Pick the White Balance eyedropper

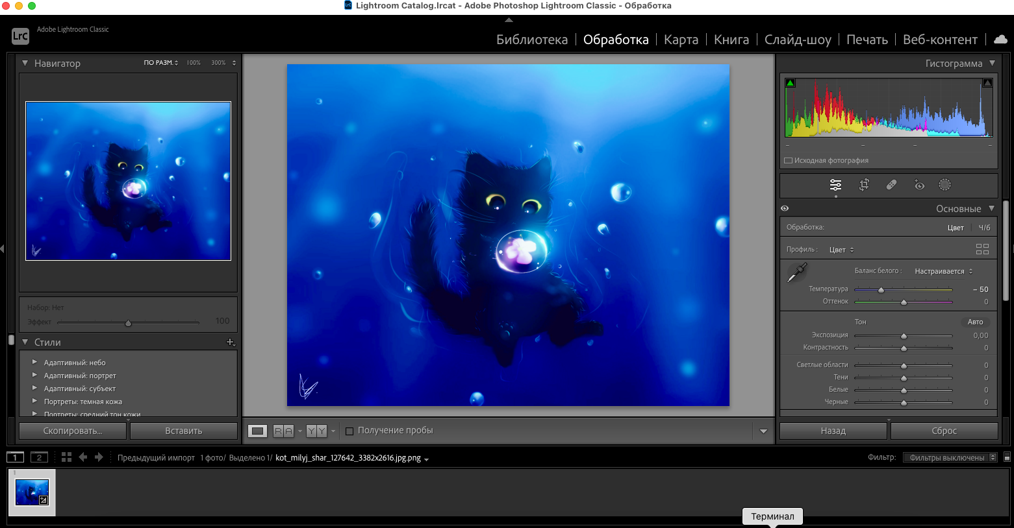coord(796,272)
